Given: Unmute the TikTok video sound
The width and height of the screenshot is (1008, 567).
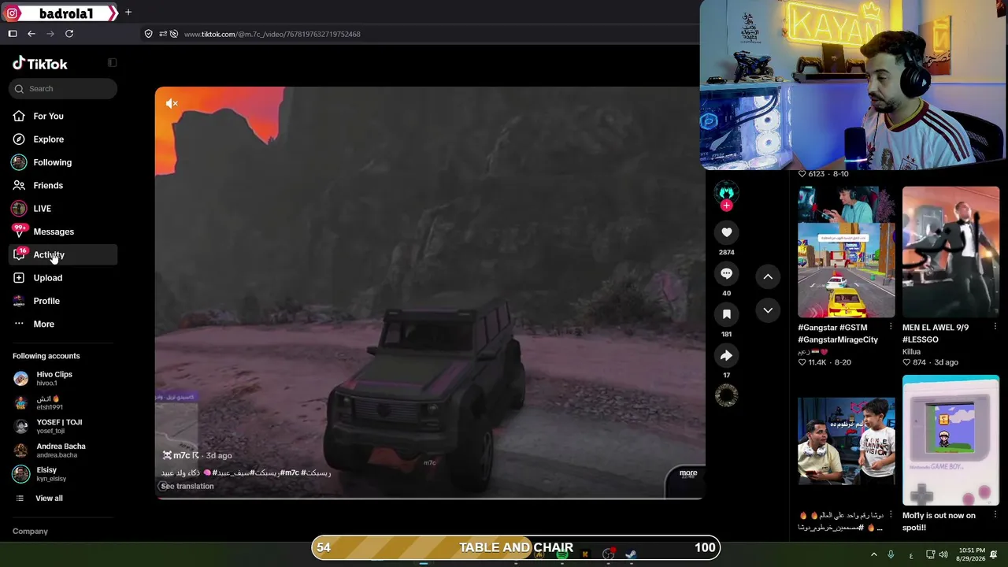Looking at the screenshot, I should 172,103.
